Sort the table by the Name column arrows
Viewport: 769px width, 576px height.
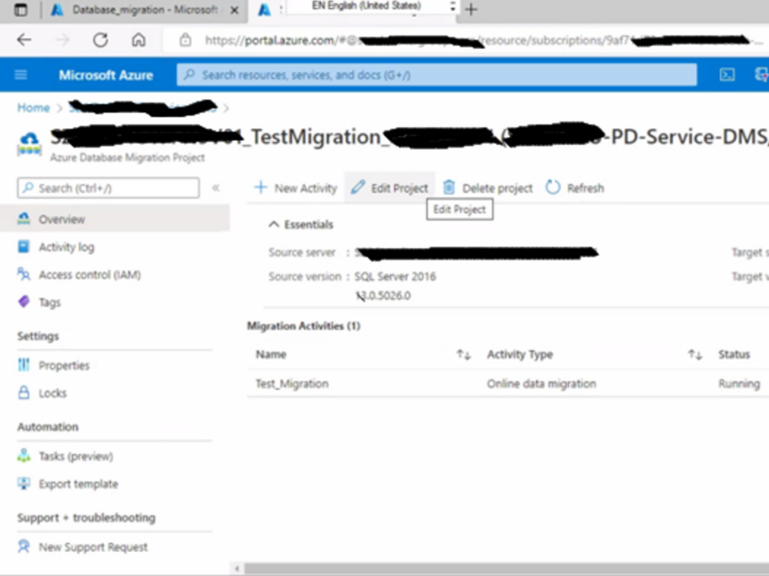pyautogui.click(x=464, y=354)
